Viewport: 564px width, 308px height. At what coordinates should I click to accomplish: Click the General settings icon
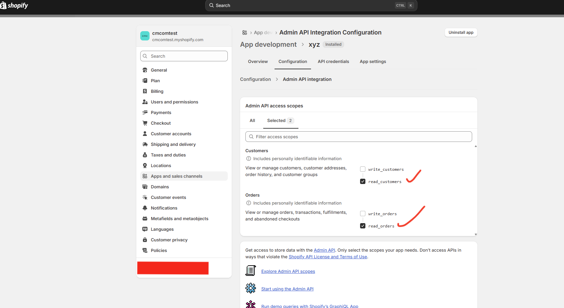point(145,70)
